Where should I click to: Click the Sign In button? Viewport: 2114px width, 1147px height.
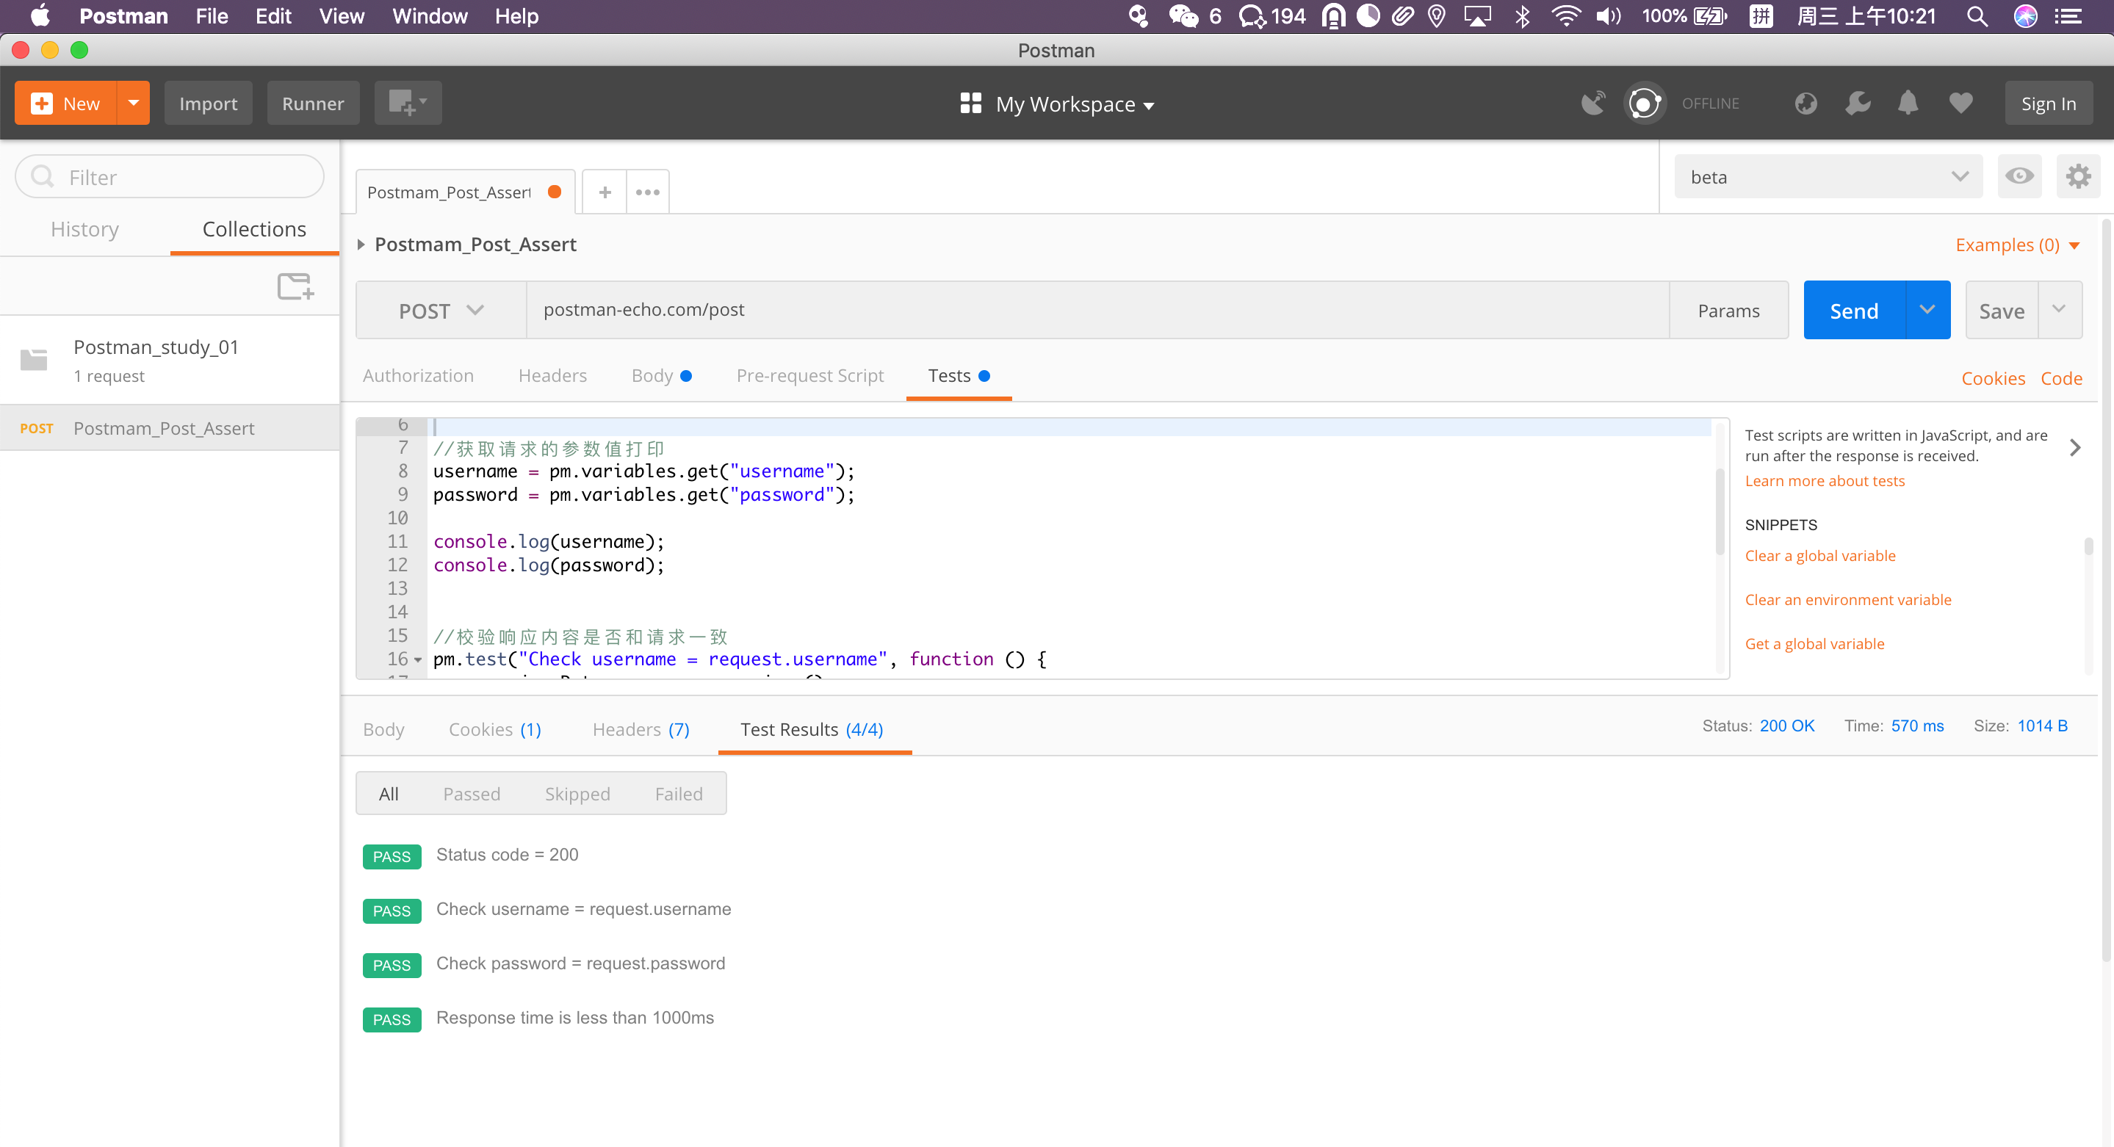tap(2049, 104)
